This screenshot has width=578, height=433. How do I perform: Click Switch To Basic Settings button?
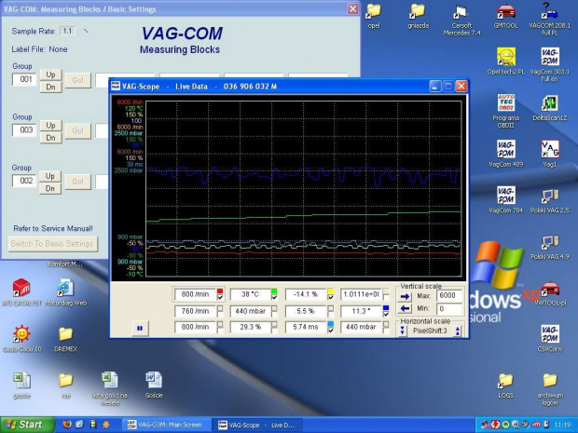[x=52, y=244]
